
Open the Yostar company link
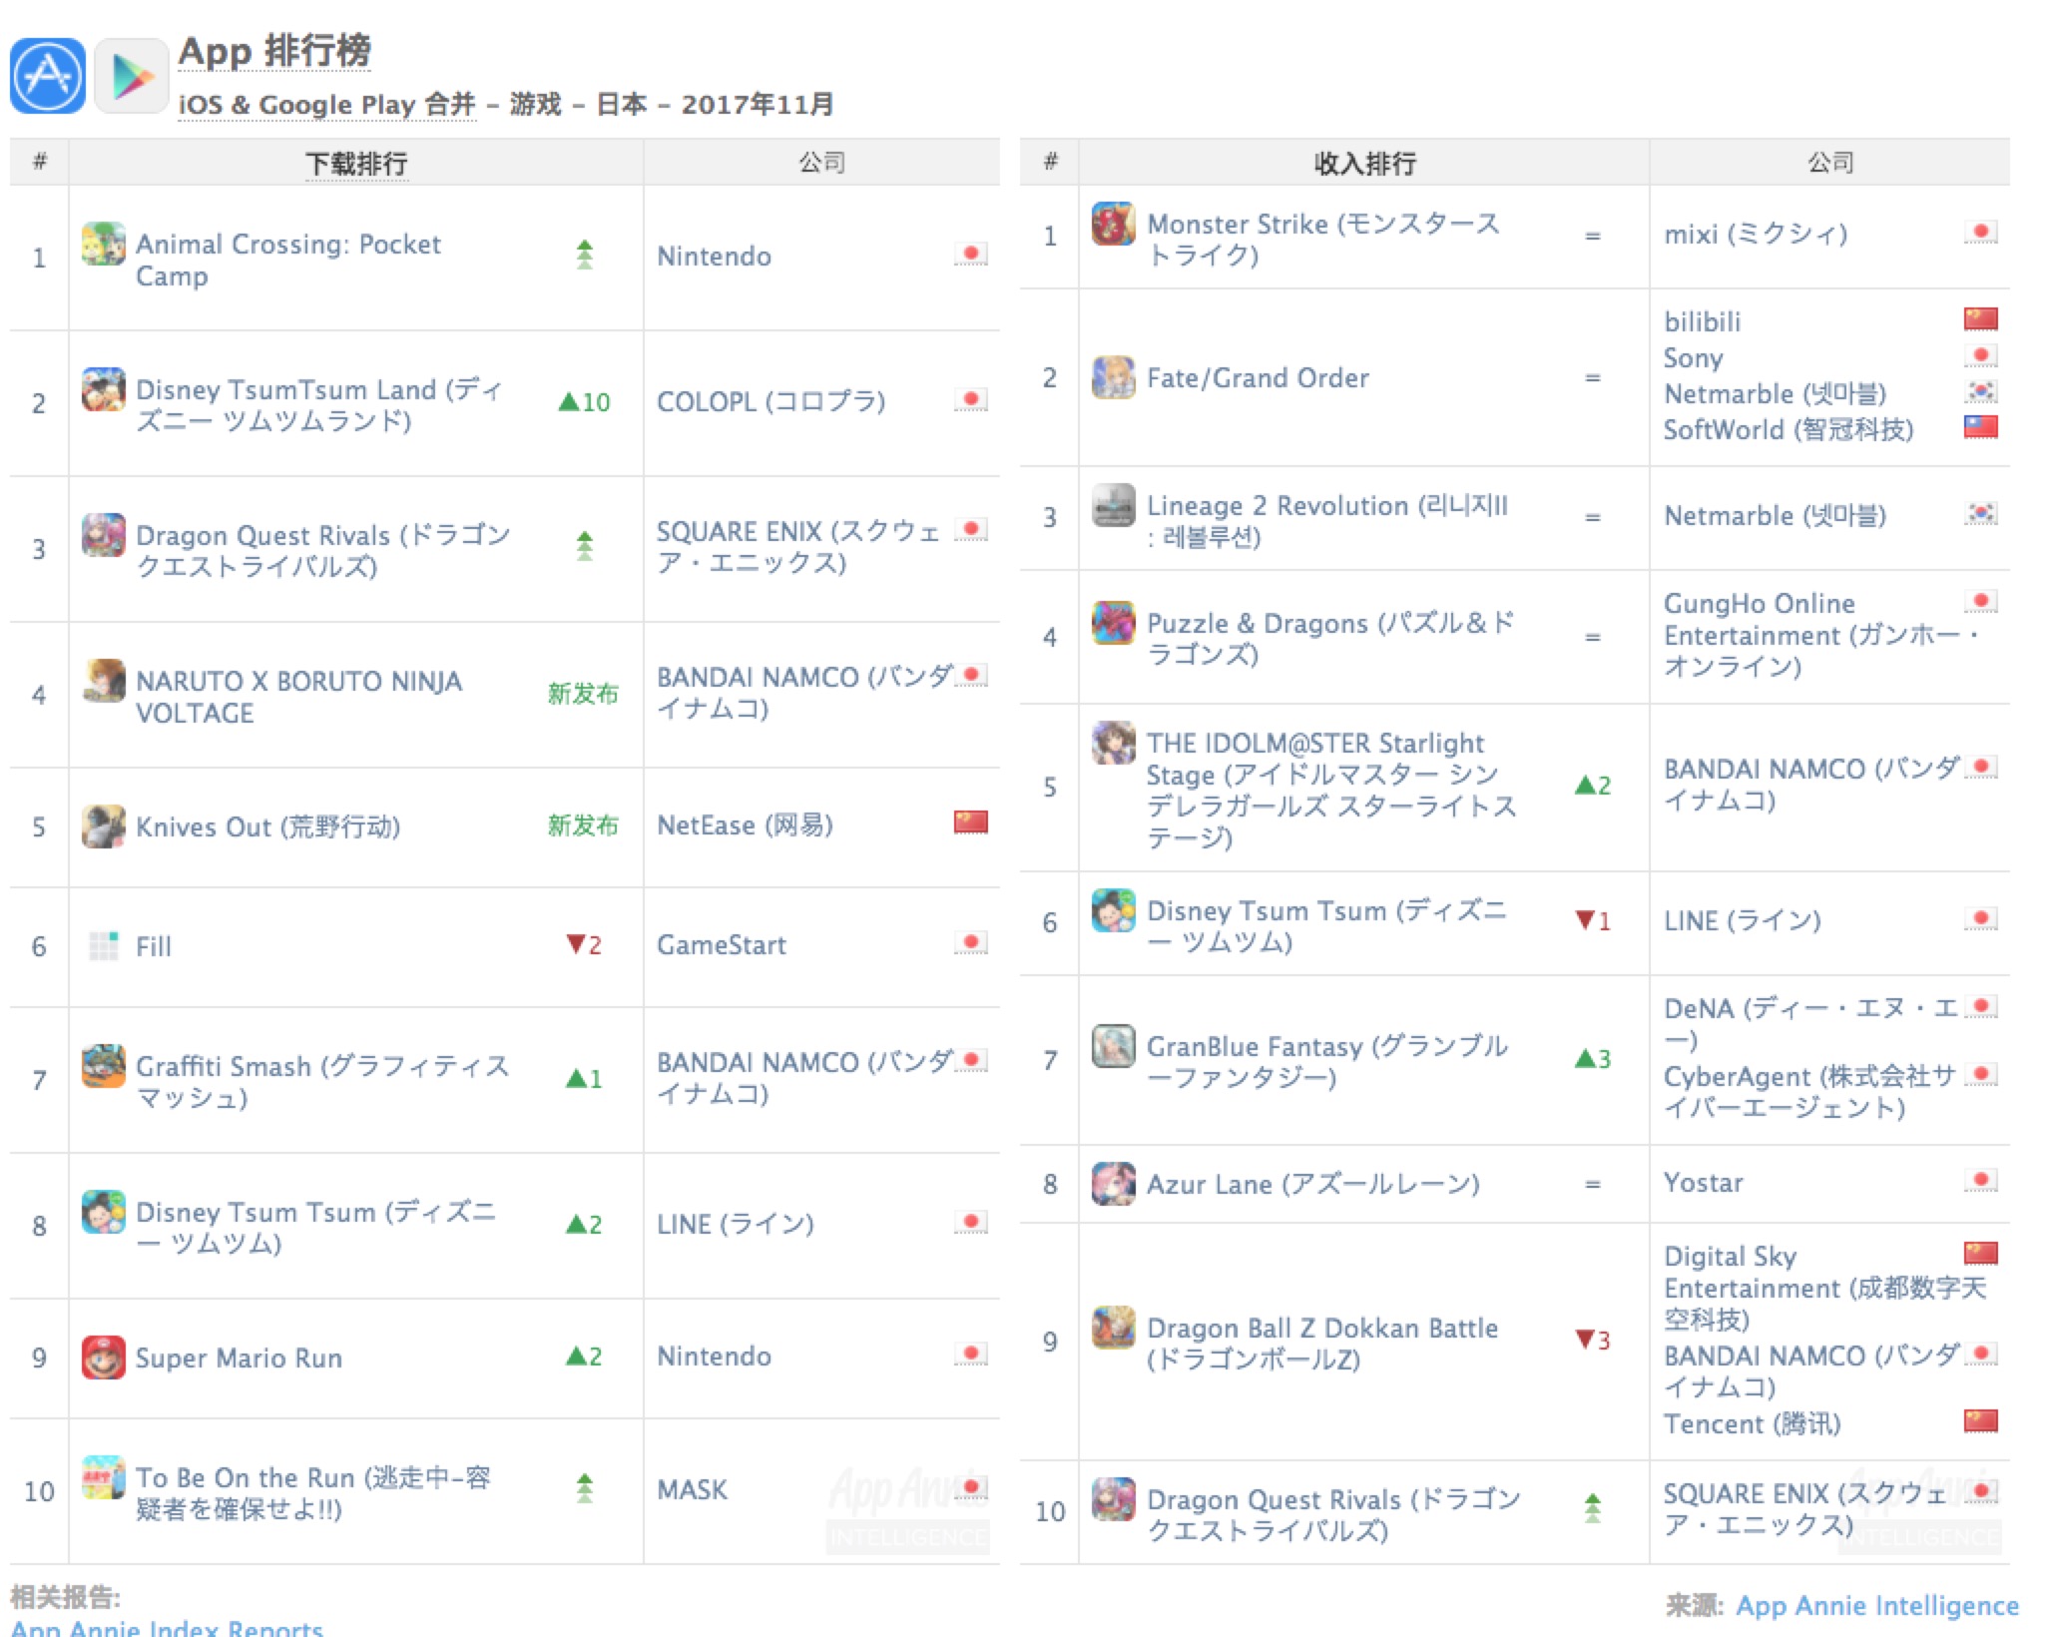(1703, 1182)
